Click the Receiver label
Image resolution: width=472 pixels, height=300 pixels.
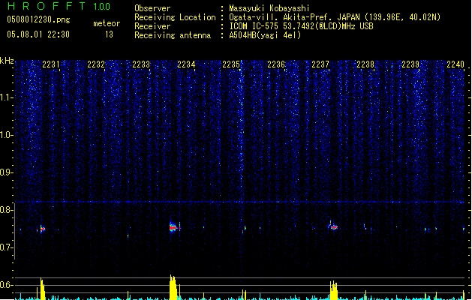coord(152,26)
